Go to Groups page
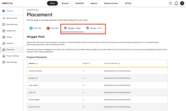186x111 pixels. click(x=9, y=37)
